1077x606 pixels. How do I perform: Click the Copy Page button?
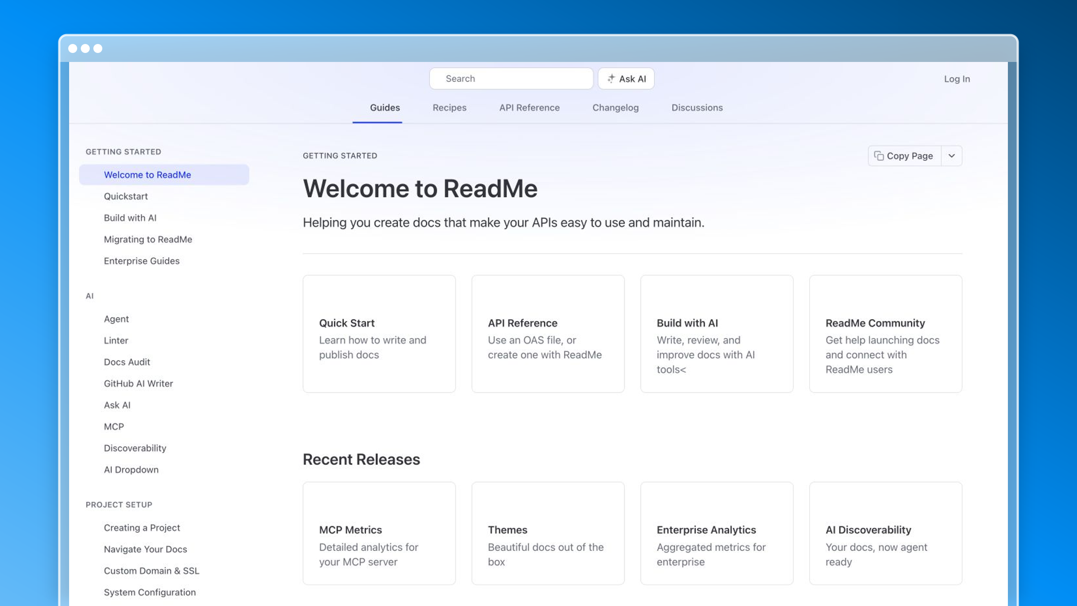tap(904, 156)
